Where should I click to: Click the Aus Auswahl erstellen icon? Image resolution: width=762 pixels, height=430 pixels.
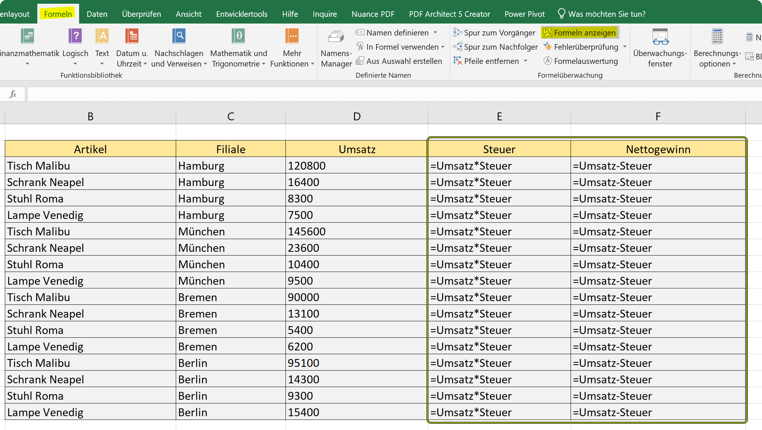(360, 61)
